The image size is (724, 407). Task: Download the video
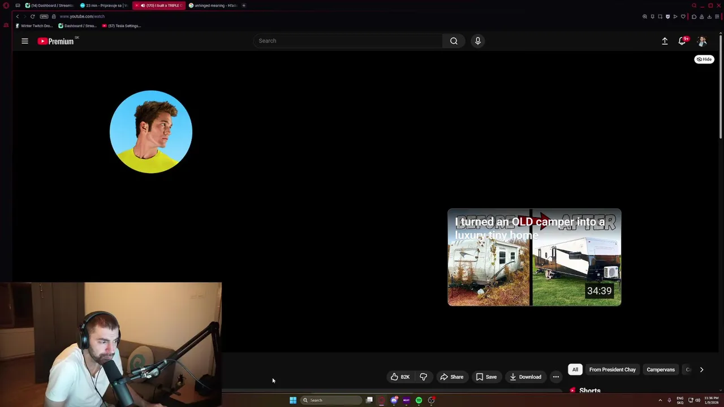[x=525, y=377]
